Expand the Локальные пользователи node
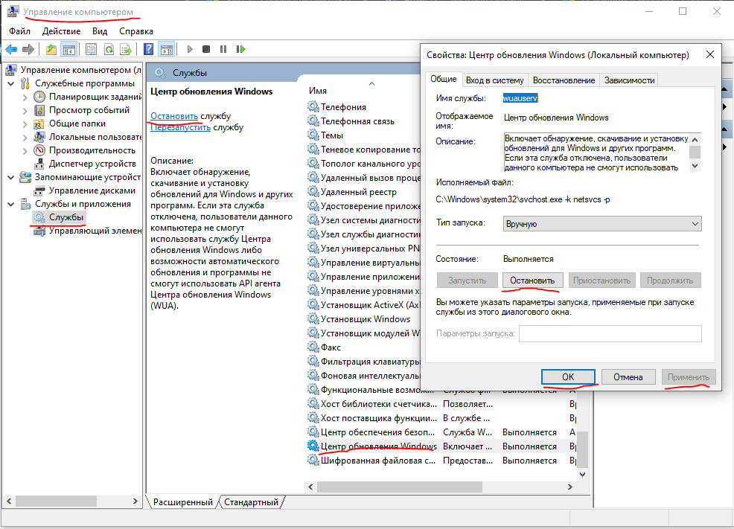734x529 pixels. tap(25, 138)
